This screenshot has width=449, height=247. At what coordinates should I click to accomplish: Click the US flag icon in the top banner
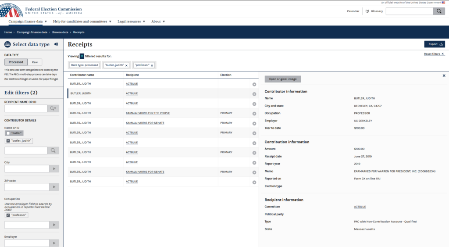(443, 3)
